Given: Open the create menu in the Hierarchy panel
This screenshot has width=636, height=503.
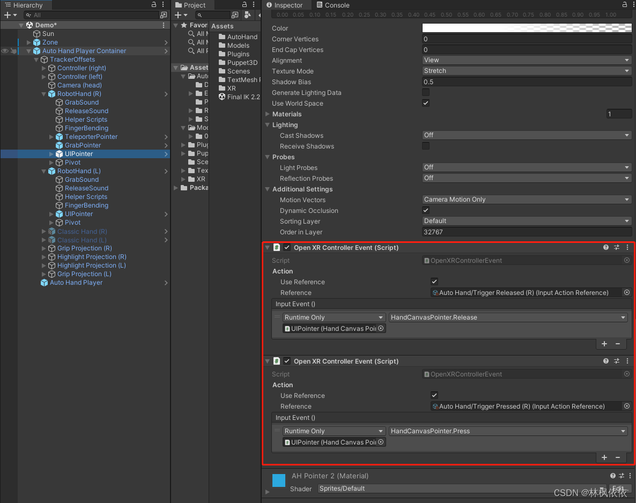Looking at the screenshot, I should tap(9, 14).
